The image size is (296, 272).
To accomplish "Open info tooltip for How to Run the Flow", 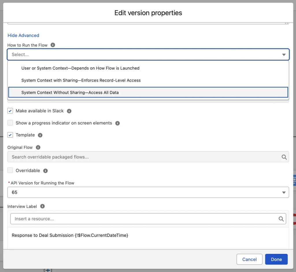I will 53,45.
